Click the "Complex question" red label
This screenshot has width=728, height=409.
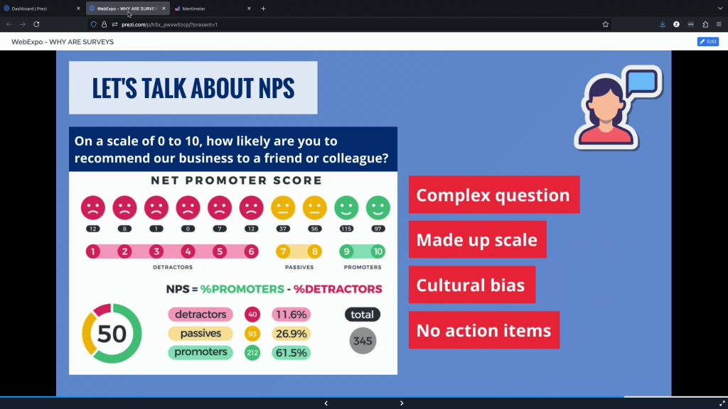[x=493, y=195]
